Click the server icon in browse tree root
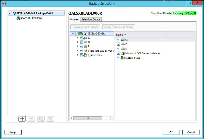Image resolution: width=204 pixels, height=139 pixels. coord(81,34)
